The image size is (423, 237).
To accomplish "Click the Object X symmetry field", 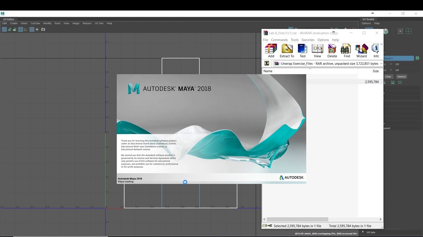I will [x=399, y=58].
